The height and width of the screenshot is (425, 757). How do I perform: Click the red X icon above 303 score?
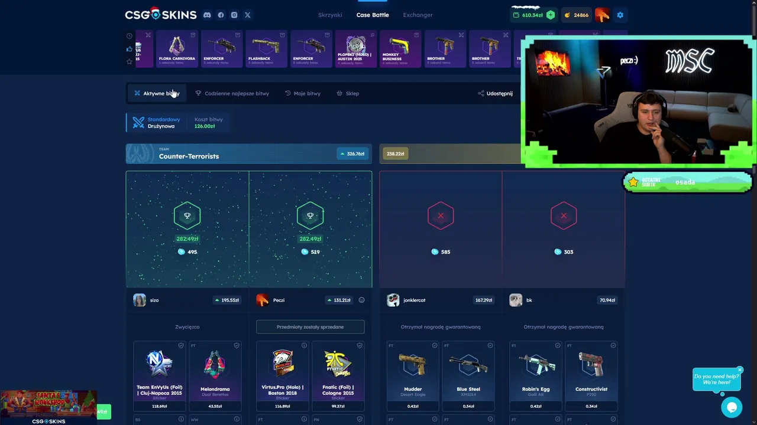click(564, 215)
